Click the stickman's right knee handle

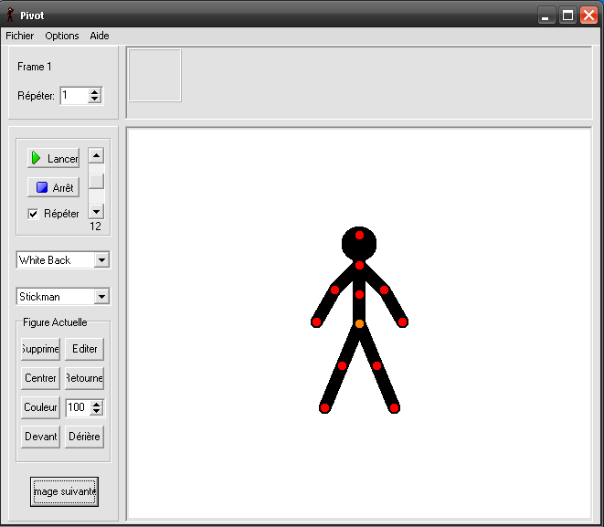tap(376, 365)
